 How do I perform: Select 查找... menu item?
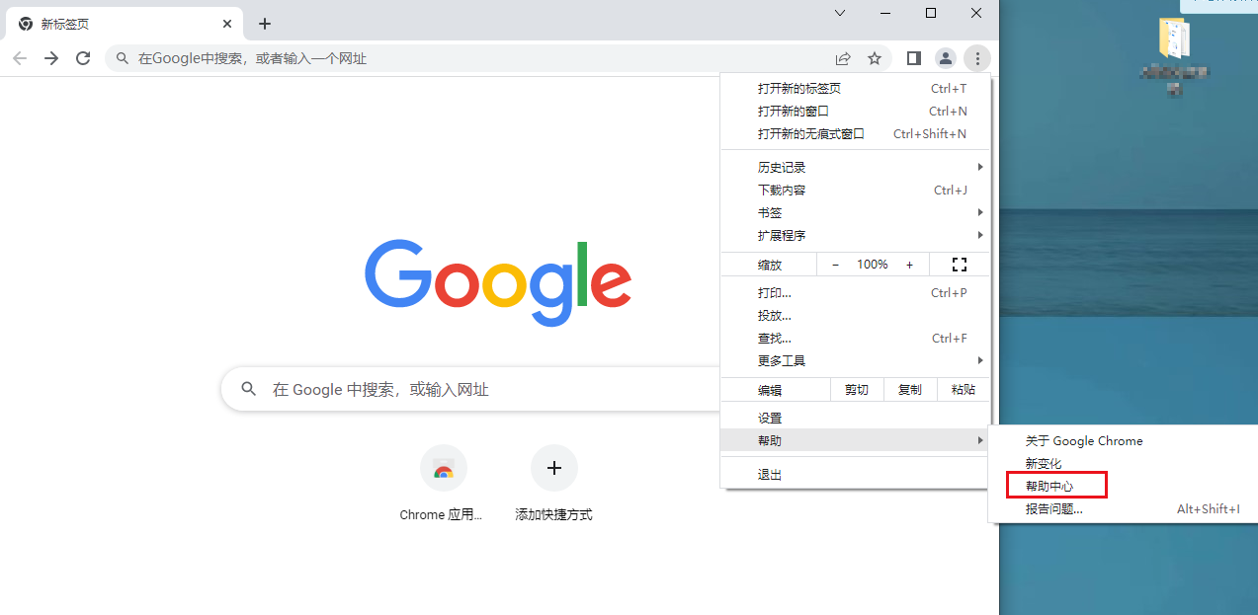[x=855, y=338]
